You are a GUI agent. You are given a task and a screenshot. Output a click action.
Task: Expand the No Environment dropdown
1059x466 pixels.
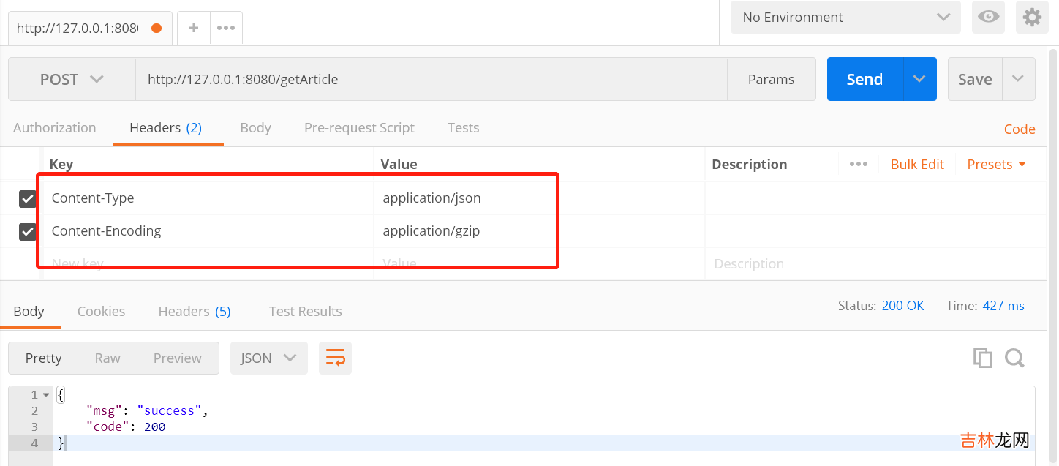click(x=845, y=17)
